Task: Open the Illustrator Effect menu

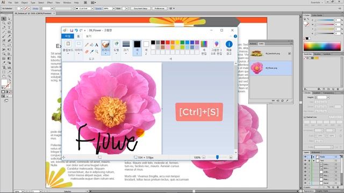Action: click(x=50, y=3)
